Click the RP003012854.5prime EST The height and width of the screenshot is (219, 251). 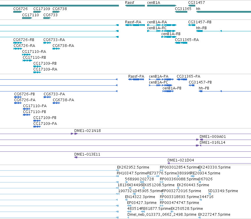point(162,170)
